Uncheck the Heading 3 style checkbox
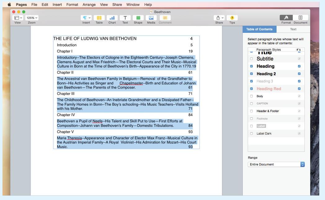The height and width of the screenshot is (200, 325). [252, 81]
